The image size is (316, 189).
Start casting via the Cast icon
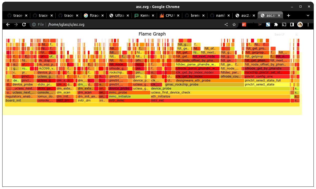pyautogui.click(x=284, y=24)
